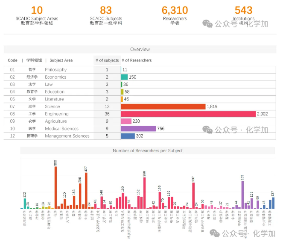
Task: Click the blue Management Sciences bar
Action: pos(128,136)
